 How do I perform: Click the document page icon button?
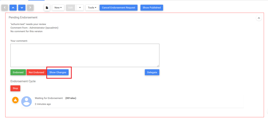[x=47, y=8]
